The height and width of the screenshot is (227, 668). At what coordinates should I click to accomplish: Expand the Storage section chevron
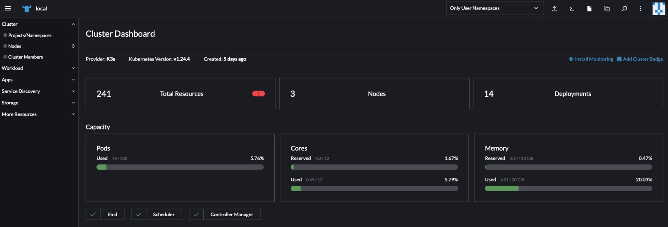(73, 103)
